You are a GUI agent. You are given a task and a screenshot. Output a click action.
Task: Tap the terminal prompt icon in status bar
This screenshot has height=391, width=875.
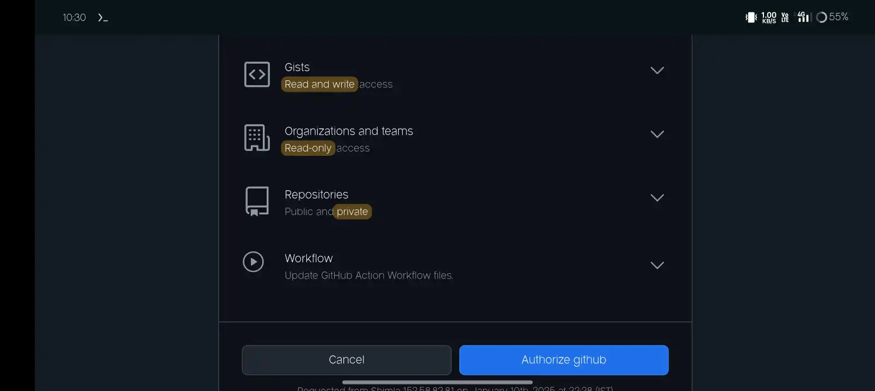103,17
